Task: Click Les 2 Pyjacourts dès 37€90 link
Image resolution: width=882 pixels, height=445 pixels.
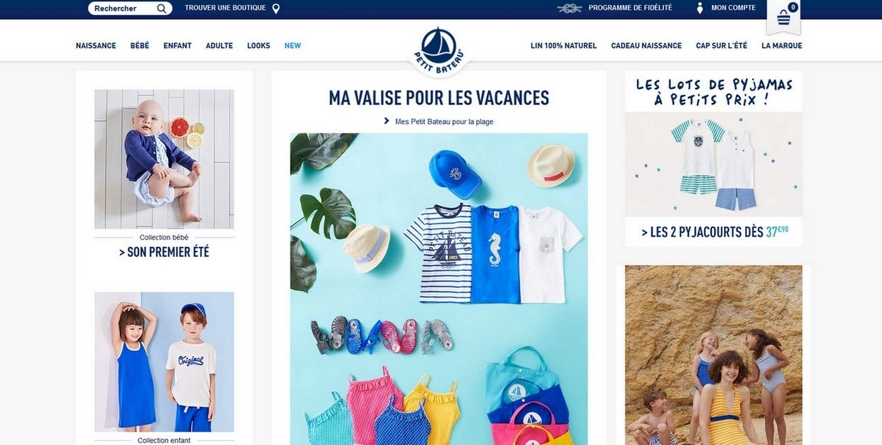Action: [x=715, y=231]
